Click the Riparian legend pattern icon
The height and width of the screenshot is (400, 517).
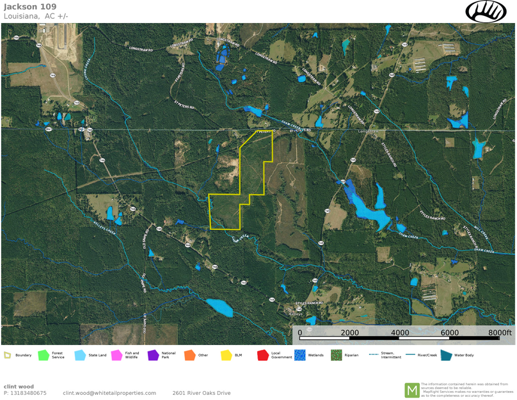coord(336,355)
